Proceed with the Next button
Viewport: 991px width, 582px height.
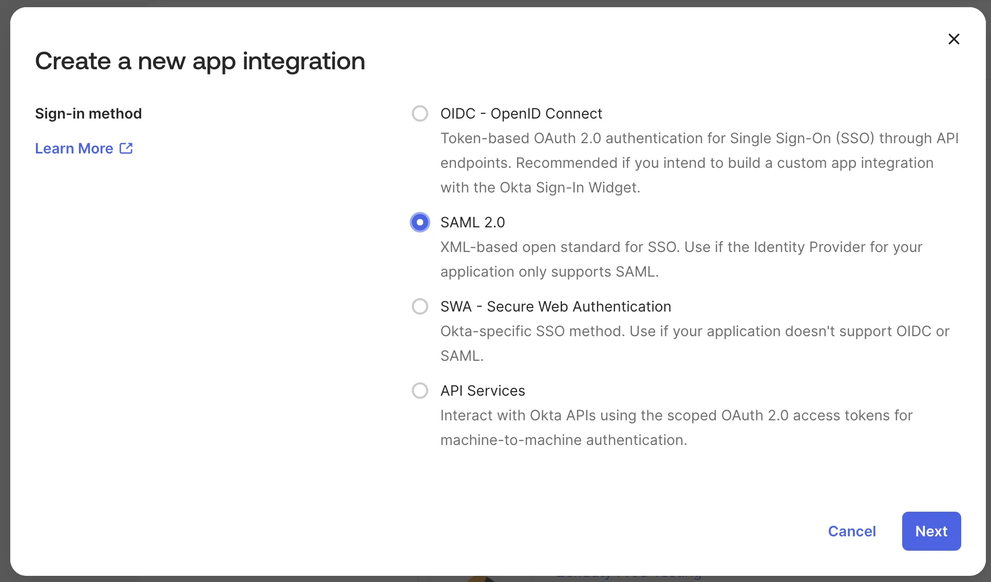pyautogui.click(x=931, y=531)
